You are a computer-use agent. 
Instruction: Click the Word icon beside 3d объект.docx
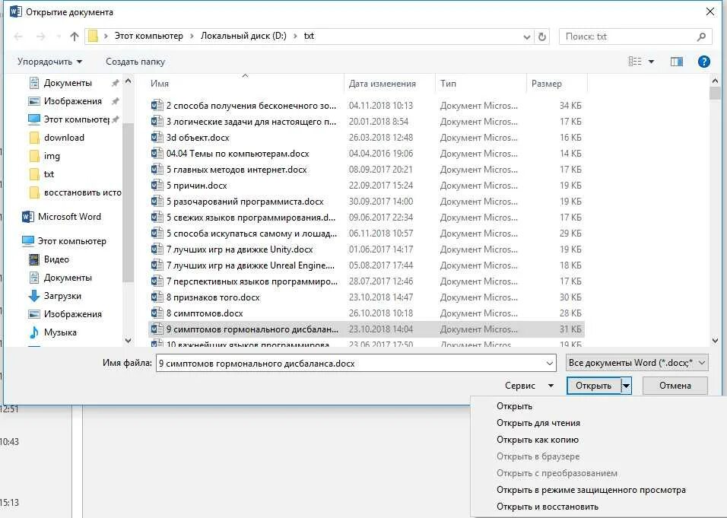pos(157,137)
